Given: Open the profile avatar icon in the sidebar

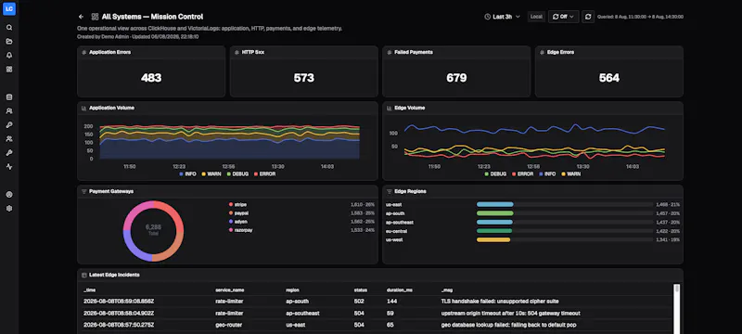Looking at the screenshot, I should [x=9, y=195].
